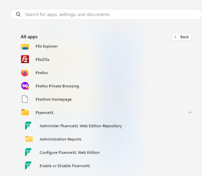Click Administer FluenceXL Web Edition Repository icon
The height and width of the screenshot is (176, 202).
coord(28,125)
